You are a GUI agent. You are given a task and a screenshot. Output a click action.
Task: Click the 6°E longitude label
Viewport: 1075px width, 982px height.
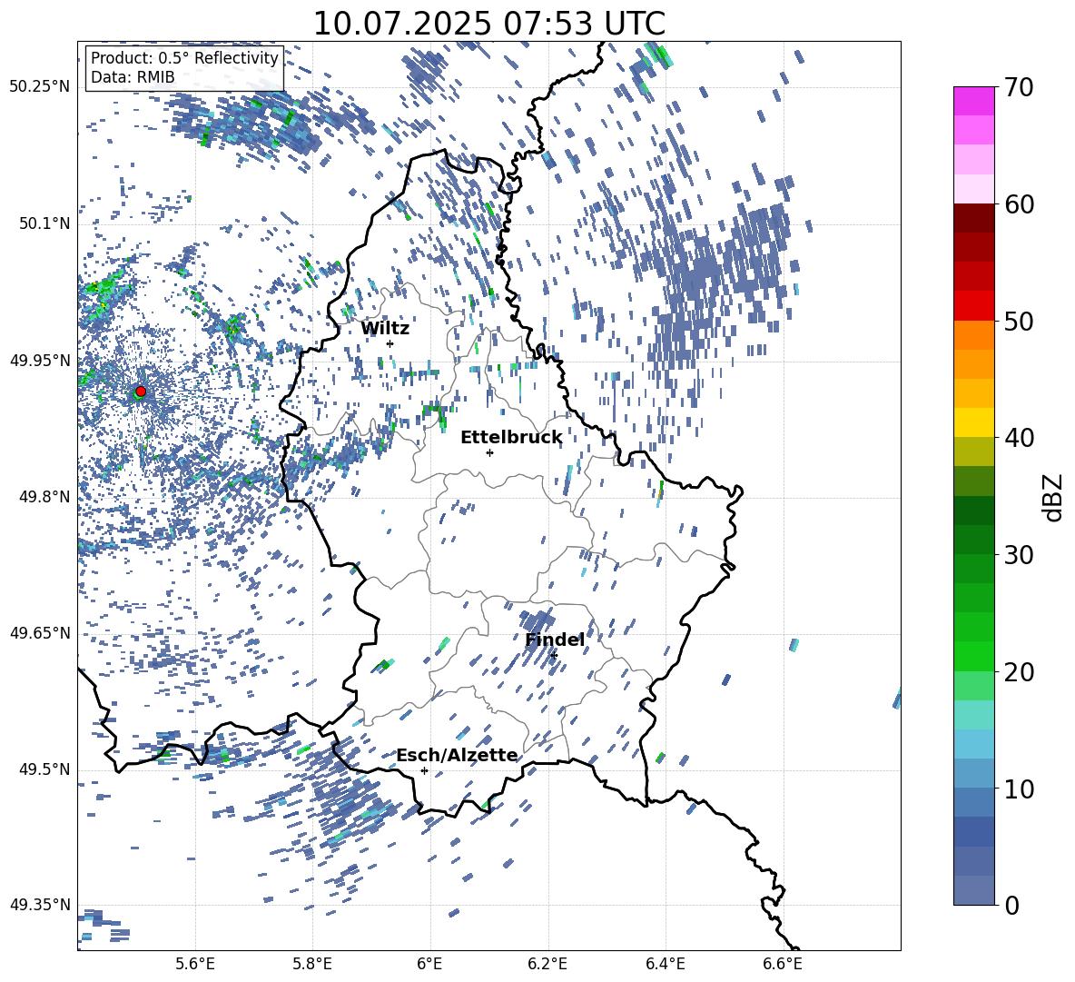429,964
